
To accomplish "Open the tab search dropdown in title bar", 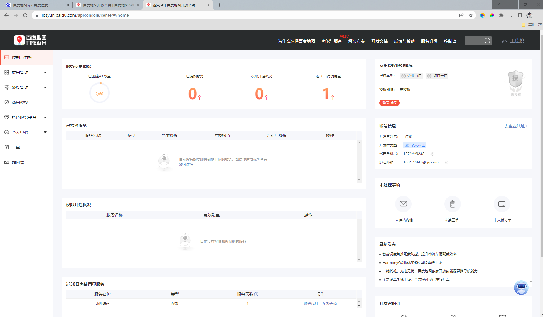I will pos(498,4).
